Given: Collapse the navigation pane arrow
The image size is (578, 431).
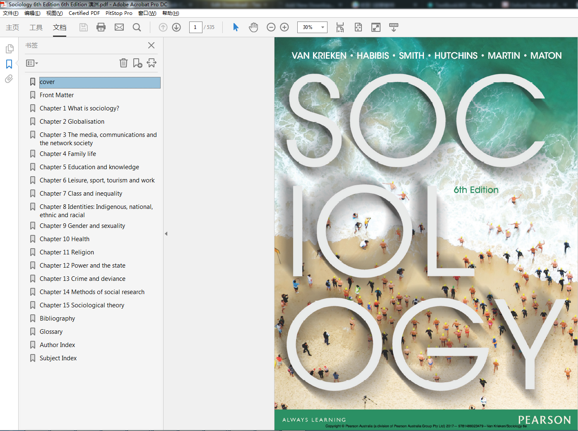Looking at the screenshot, I should point(166,234).
